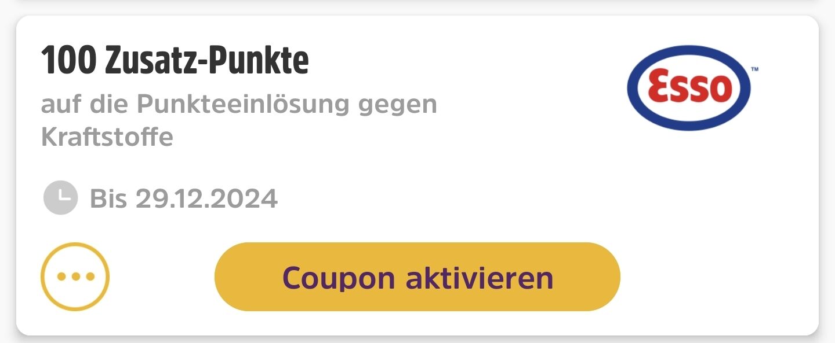
Task: Tap the Esso logo
Action: (x=689, y=88)
